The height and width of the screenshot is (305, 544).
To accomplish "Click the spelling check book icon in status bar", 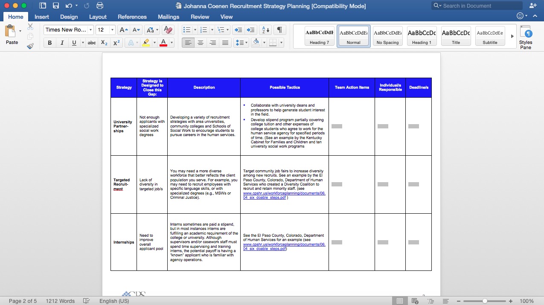I will pyautogui.click(x=87, y=301).
